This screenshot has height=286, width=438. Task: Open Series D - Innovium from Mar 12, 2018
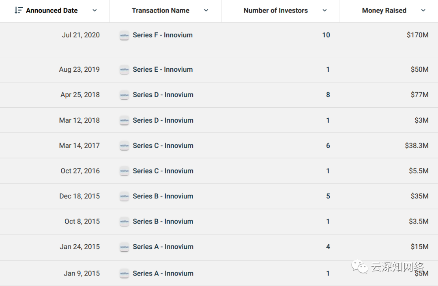163,120
